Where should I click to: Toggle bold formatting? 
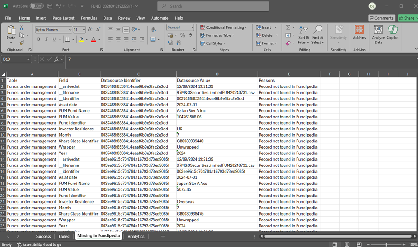click(39, 39)
